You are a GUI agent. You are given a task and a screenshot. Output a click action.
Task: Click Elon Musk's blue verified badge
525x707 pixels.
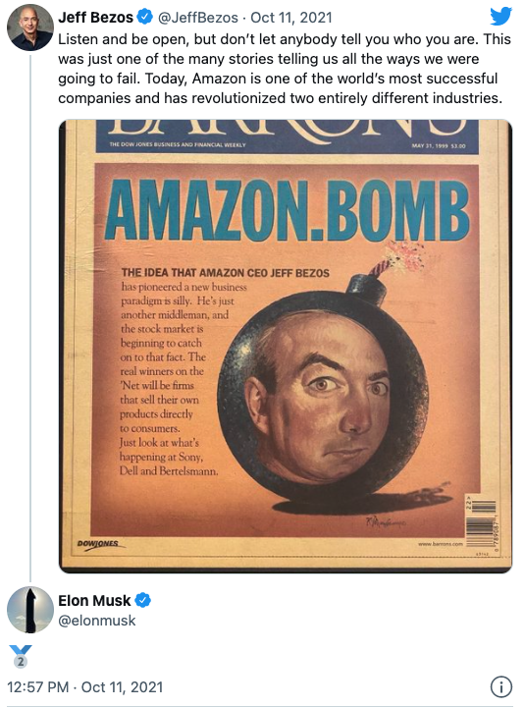tap(143, 600)
